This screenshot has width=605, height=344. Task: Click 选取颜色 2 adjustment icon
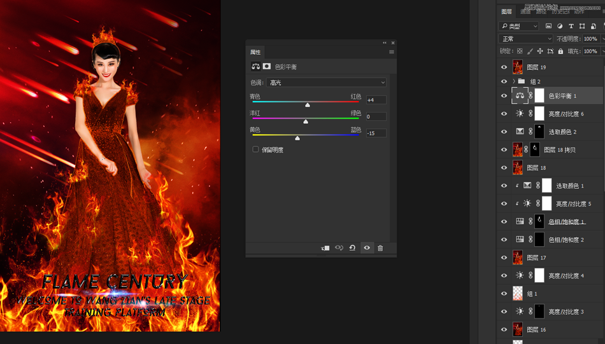coord(520,132)
